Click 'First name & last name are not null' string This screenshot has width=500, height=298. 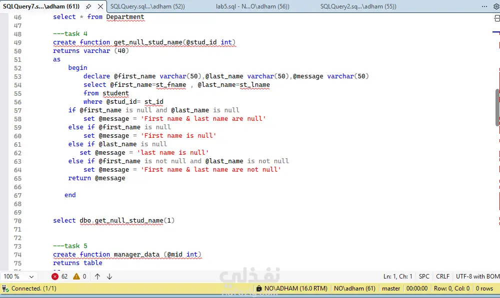pos(211,169)
